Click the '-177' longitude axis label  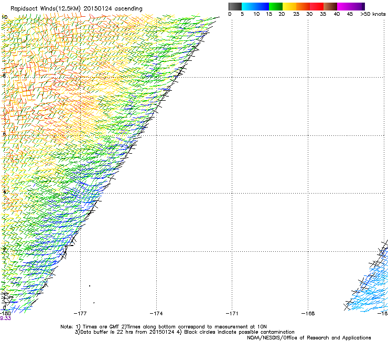pos(80,314)
